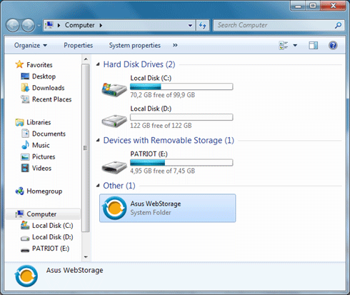The height and width of the screenshot is (295, 350).
Task: Open the Organize menu
Action: click(x=31, y=45)
